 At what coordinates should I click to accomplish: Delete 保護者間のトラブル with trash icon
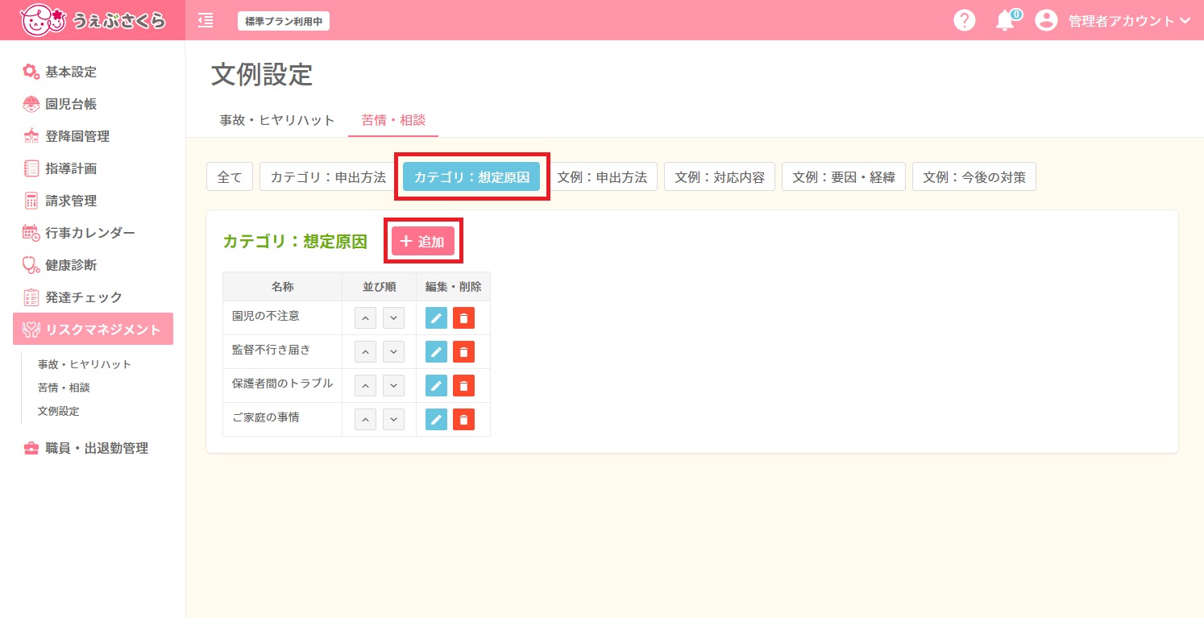tap(463, 386)
